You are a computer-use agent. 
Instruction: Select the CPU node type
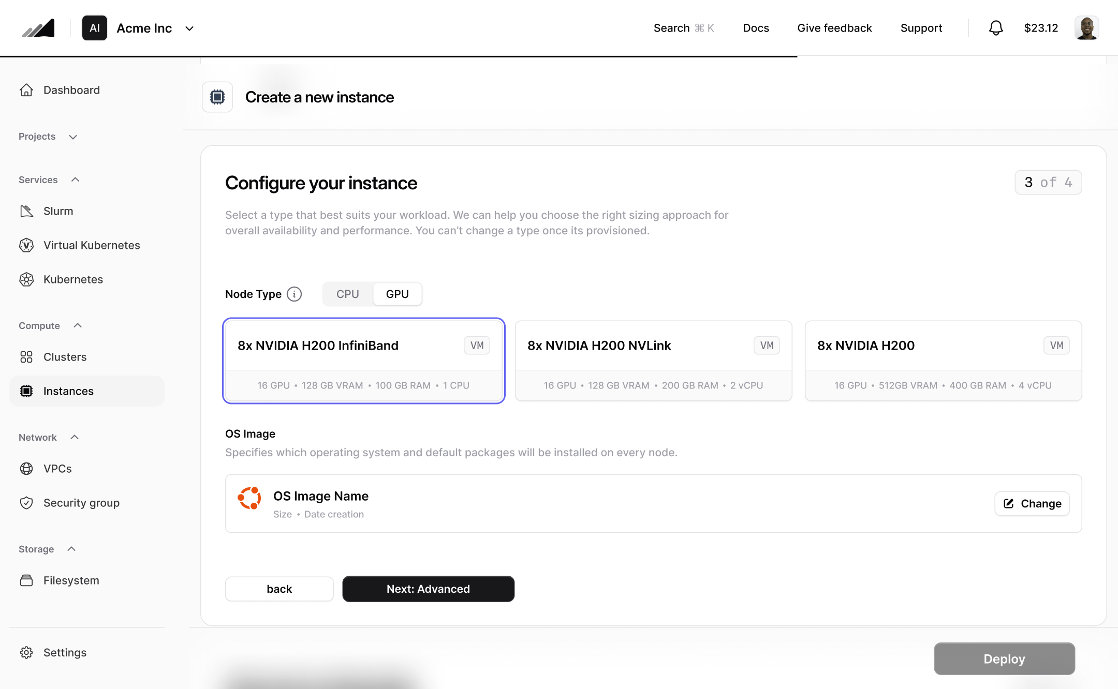point(347,293)
